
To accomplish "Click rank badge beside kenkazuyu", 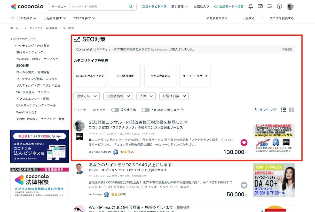I will [x=106, y=194].
